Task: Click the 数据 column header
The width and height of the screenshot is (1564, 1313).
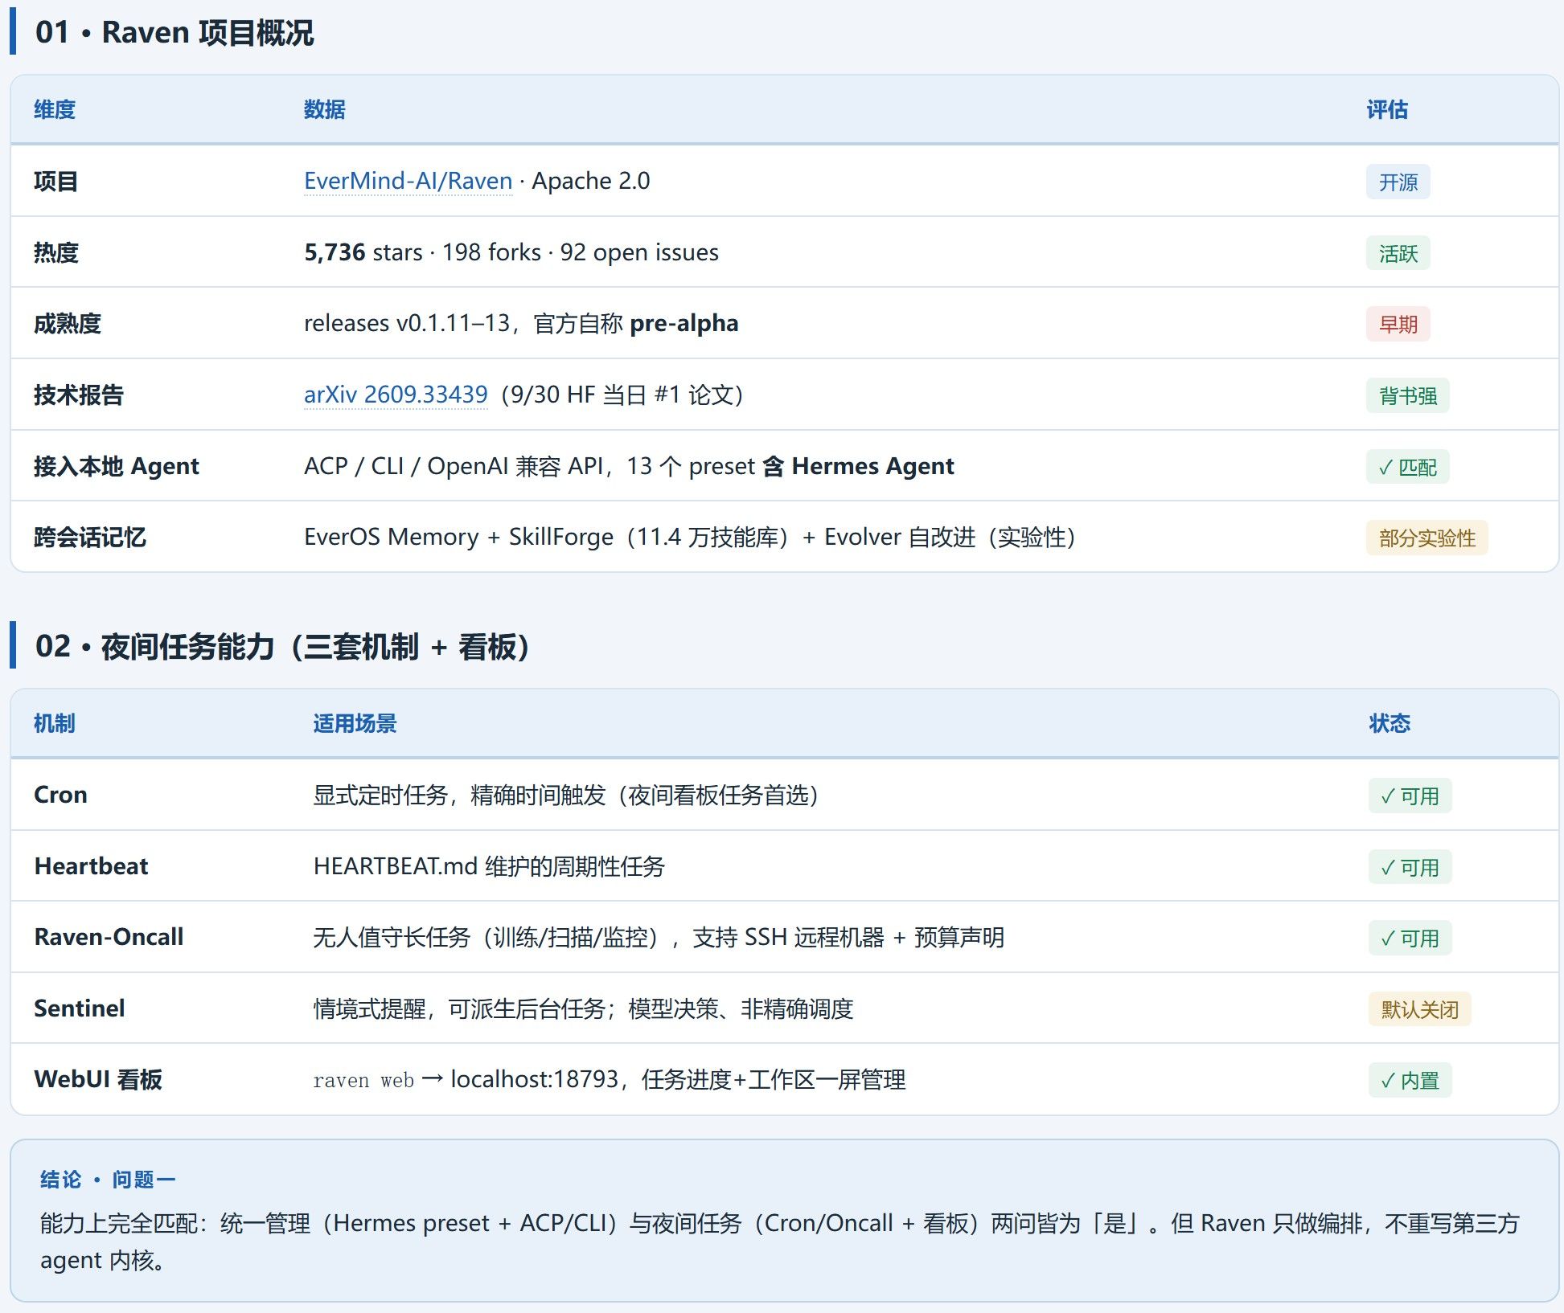Action: [x=325, y=109]
